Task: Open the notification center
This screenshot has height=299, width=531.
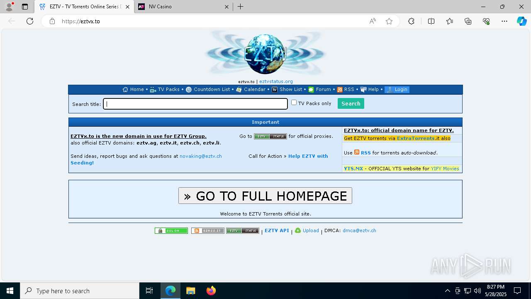Action: pyautogui.click(x=517, y=291)
